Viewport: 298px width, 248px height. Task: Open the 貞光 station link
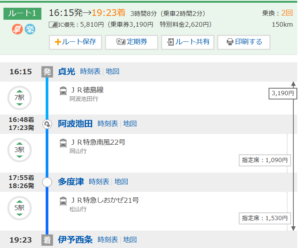67,72
